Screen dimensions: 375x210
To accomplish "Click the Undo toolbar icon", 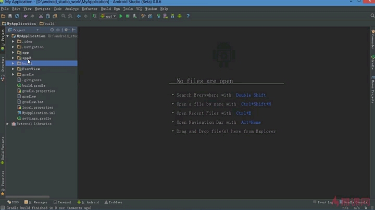I will (x=26, y=16).
